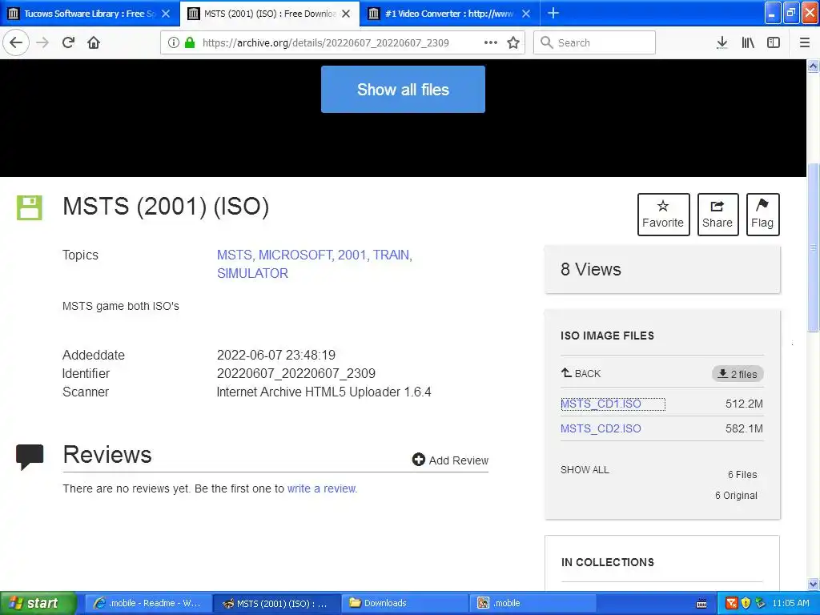Click the page scrollbar down arrow
The image size is (820, 615).
814,584
